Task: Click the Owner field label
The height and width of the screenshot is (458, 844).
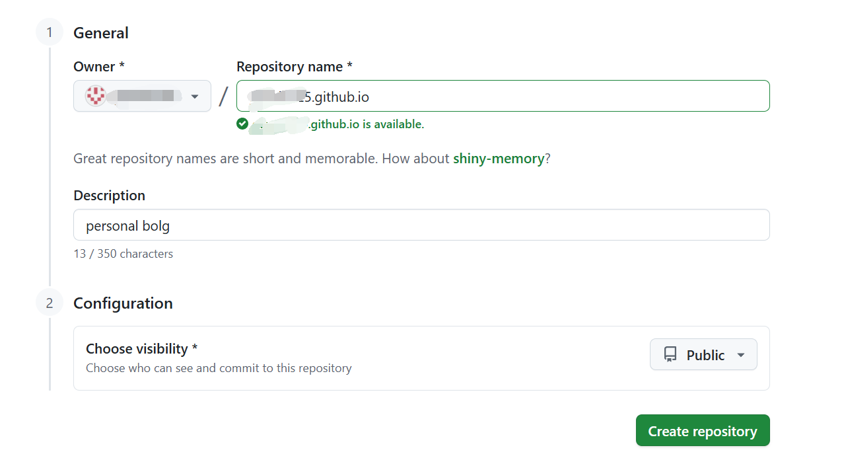Action: pyautogui.click(x=99, y=67)
